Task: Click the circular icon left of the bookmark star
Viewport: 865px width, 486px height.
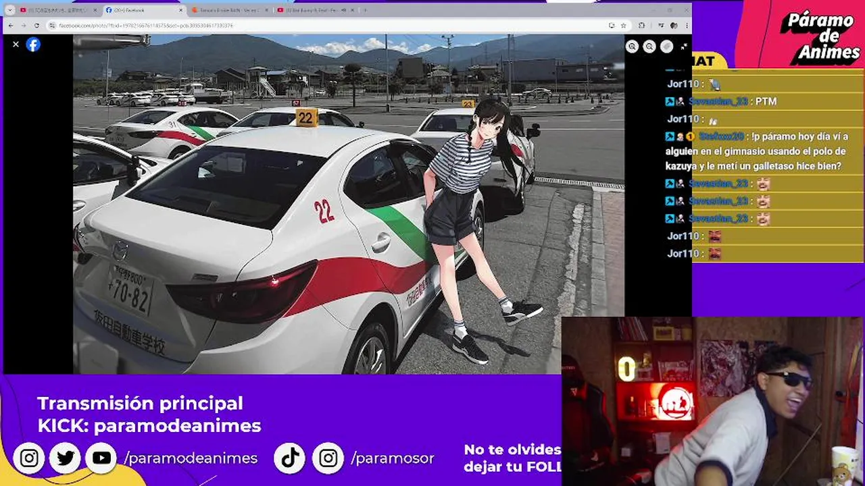Action: [612, 26]
